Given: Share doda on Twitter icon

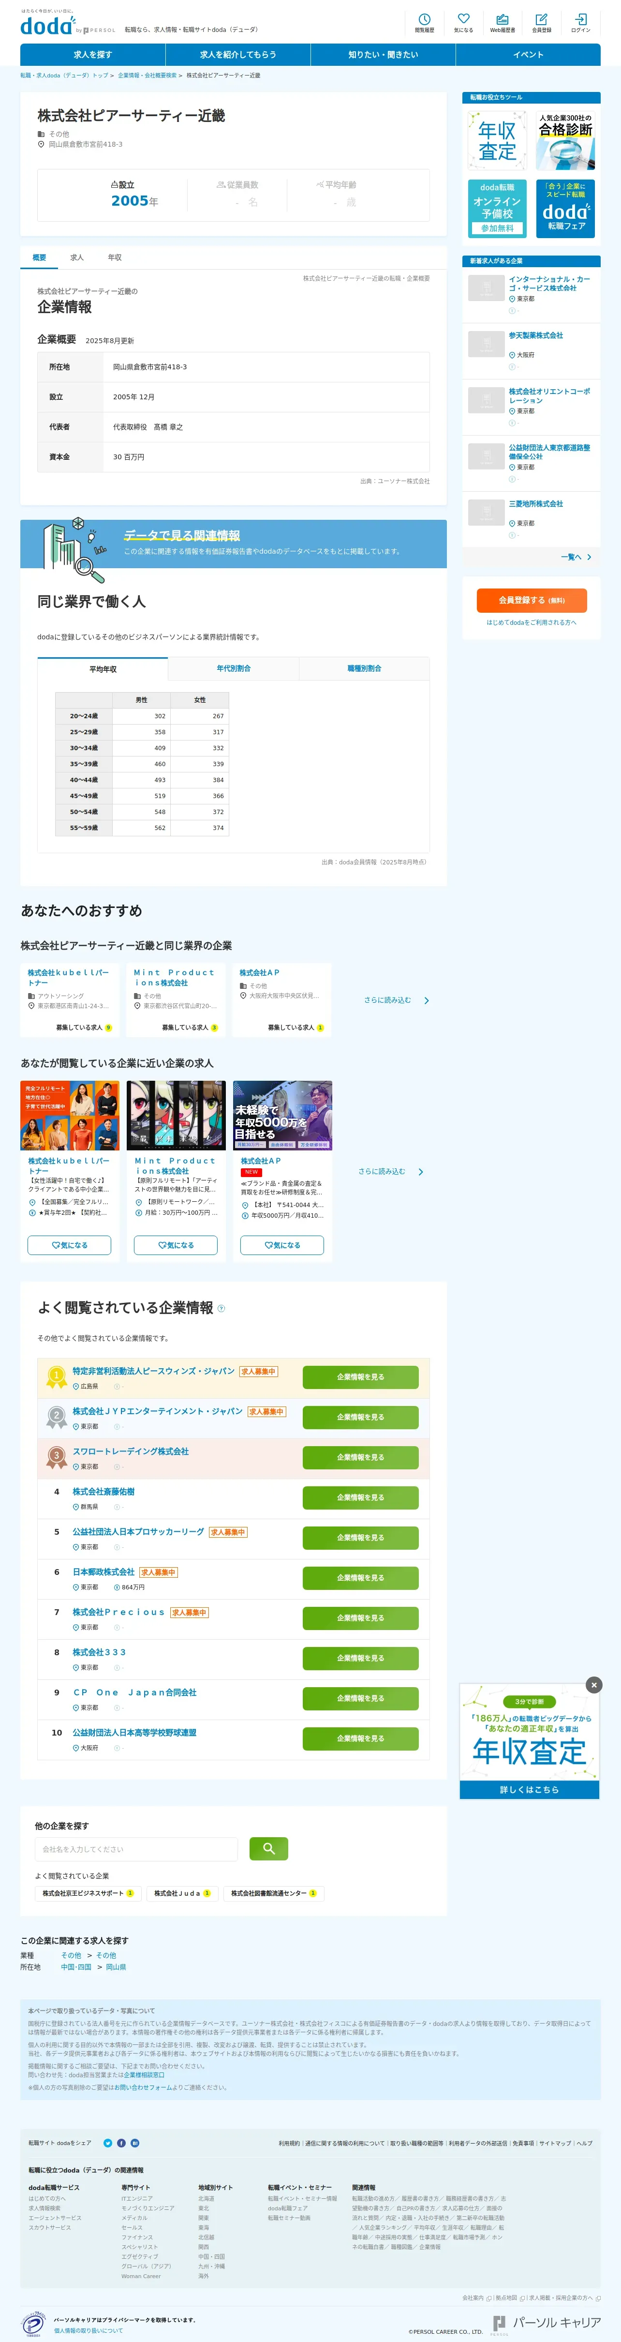Looking at the screenshot, I should 107,2143.
